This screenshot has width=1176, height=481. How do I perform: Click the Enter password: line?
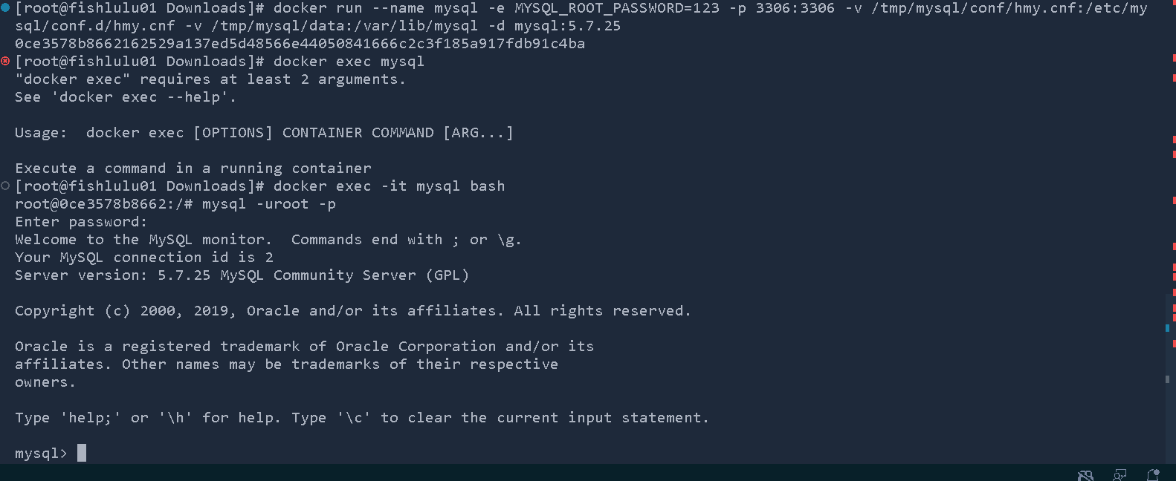point(81,222)
